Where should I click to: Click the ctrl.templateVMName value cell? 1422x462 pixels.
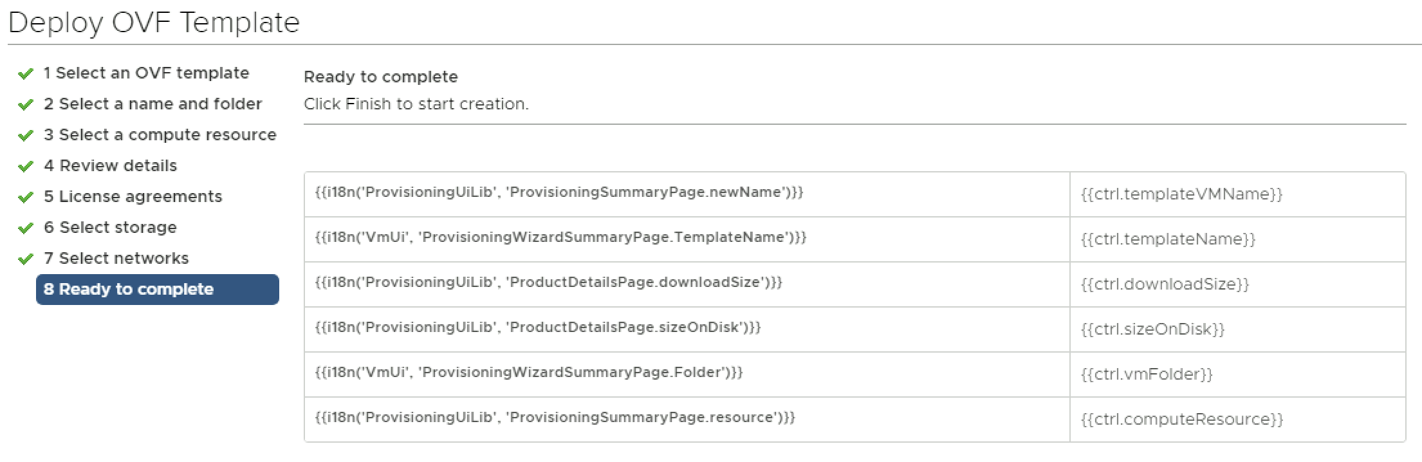click(1181, 194)
